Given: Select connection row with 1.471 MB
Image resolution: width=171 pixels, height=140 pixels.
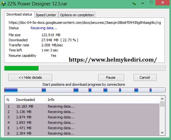Looking at the screenshot, I should [x=82, y=128].
